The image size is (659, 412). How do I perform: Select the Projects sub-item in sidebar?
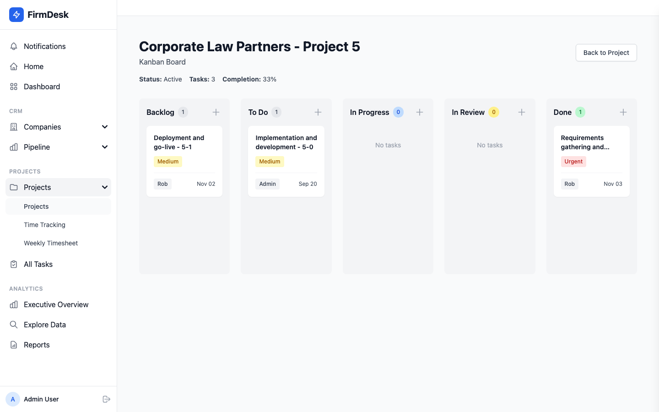36,206
